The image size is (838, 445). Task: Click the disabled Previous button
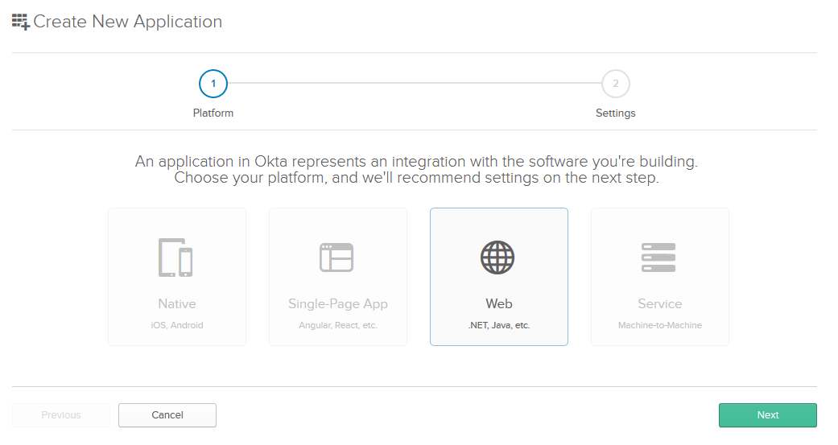pyautogui.click(x=61, y=415)
